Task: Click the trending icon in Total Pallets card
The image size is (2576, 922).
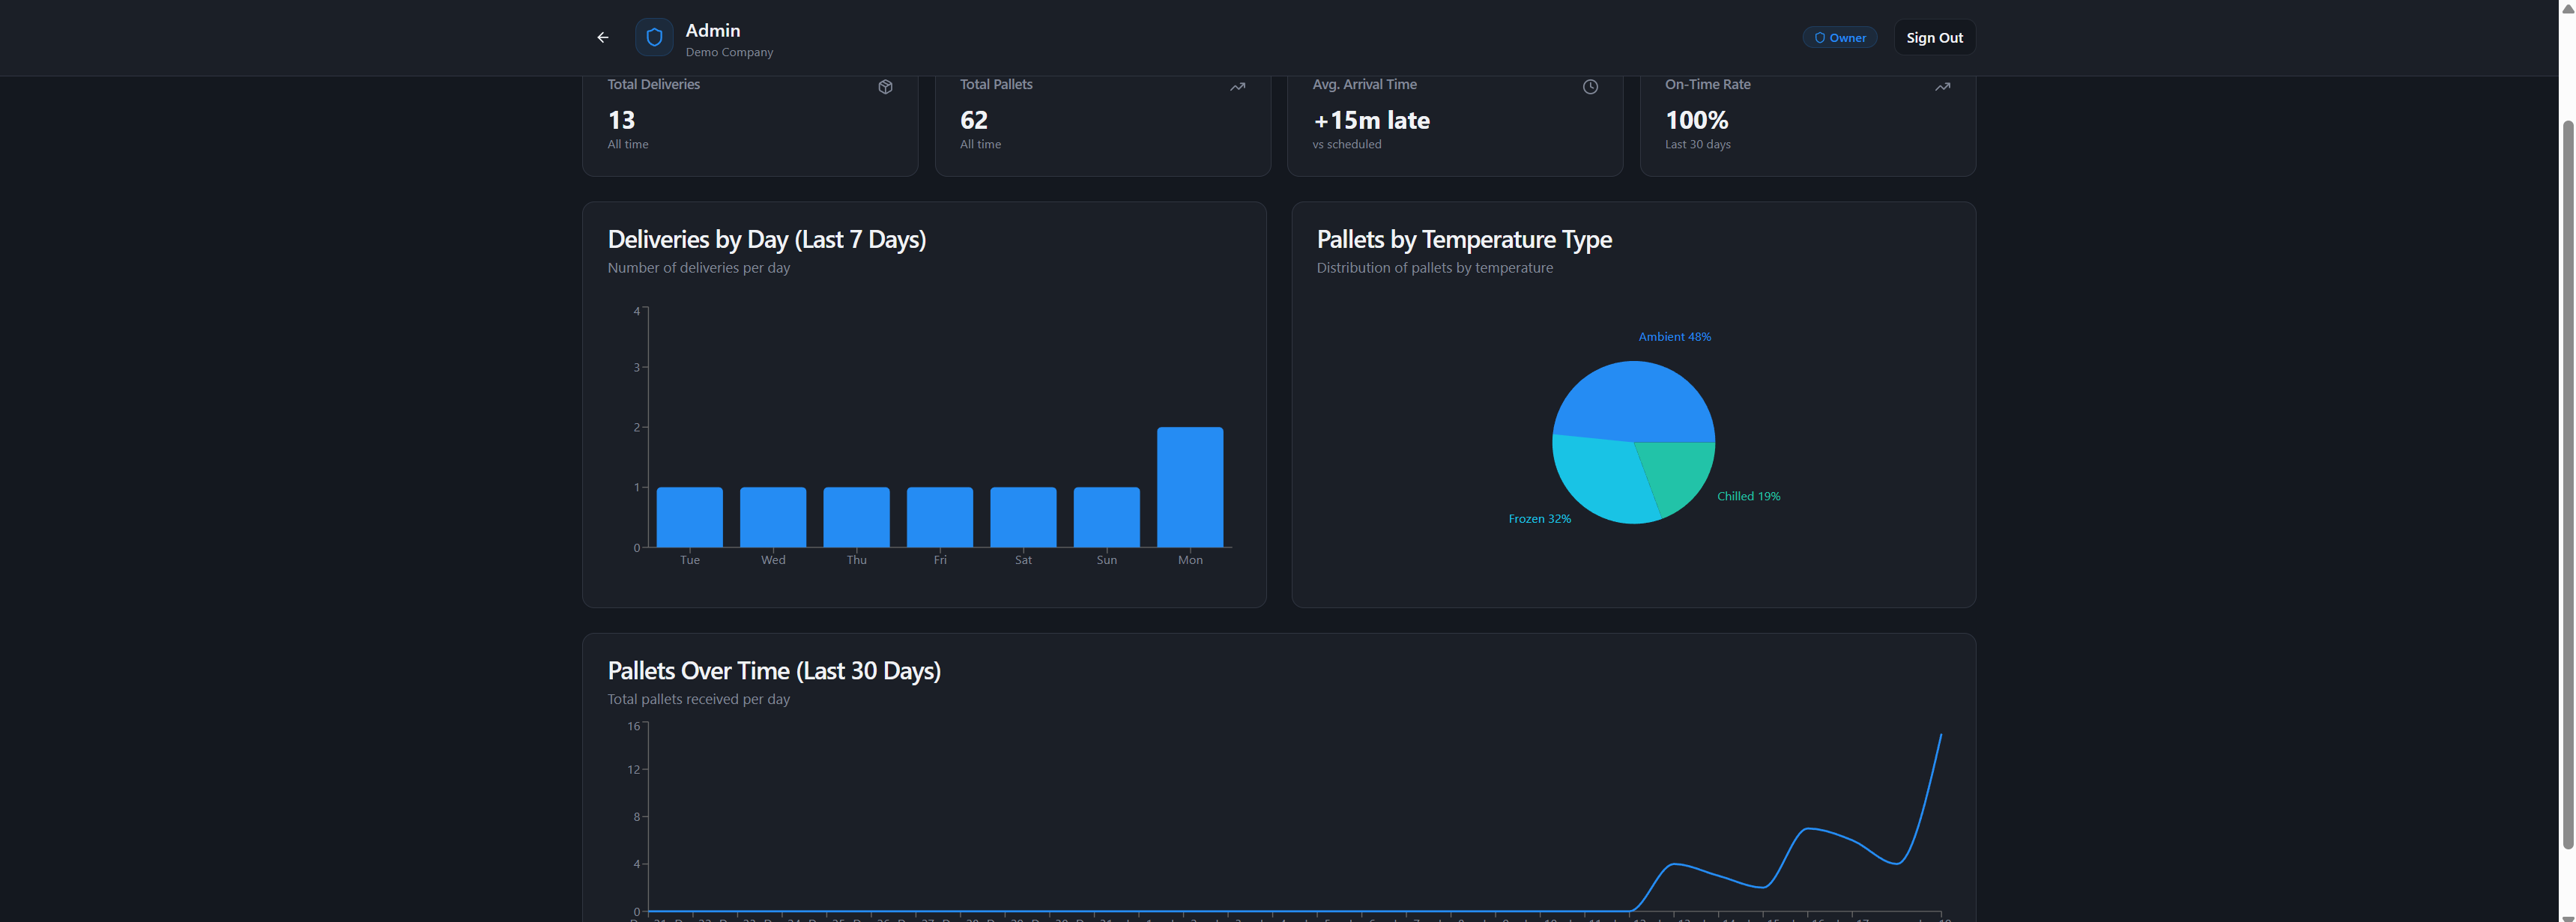Action: [1237, 87]
